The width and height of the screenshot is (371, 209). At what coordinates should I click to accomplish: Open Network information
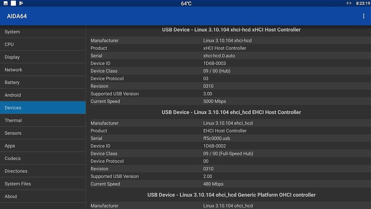pyautogui.click(x=43, y=70)
